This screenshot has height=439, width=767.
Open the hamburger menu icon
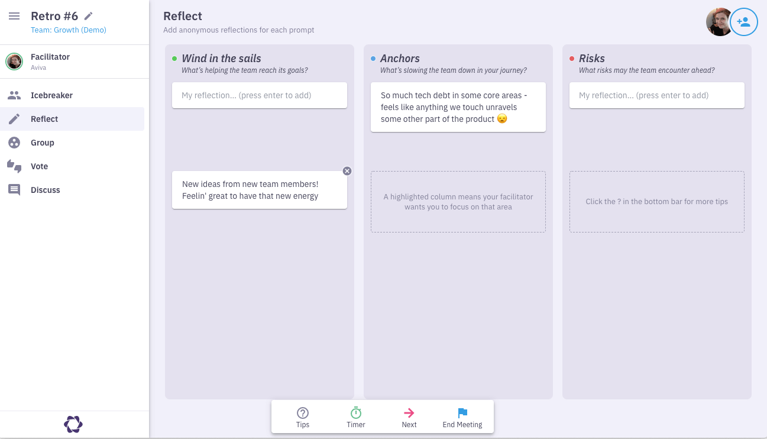14,17
